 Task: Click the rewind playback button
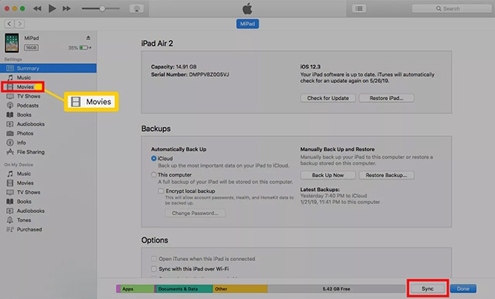click(37, 8)
